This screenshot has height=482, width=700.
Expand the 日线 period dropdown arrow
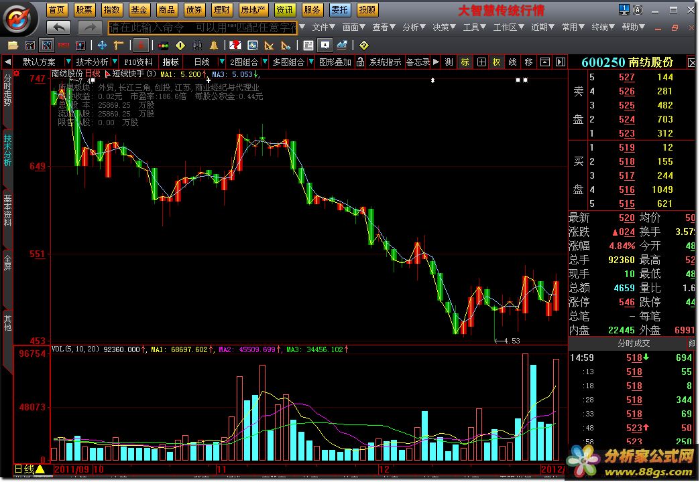(x=221, y=62)
